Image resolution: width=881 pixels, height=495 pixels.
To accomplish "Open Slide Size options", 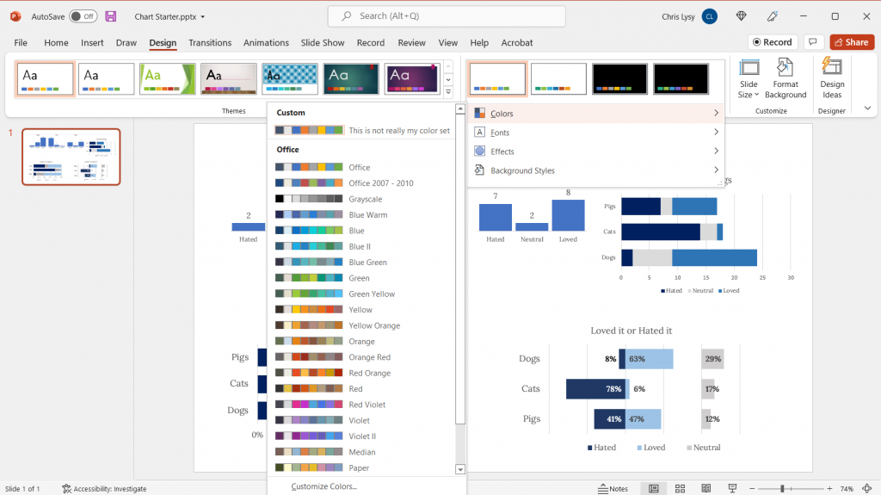I will coord(749,78).
